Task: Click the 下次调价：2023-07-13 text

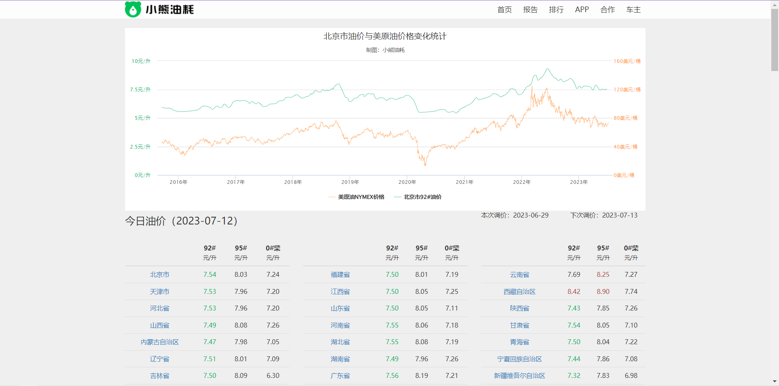Action: (604, 215)
